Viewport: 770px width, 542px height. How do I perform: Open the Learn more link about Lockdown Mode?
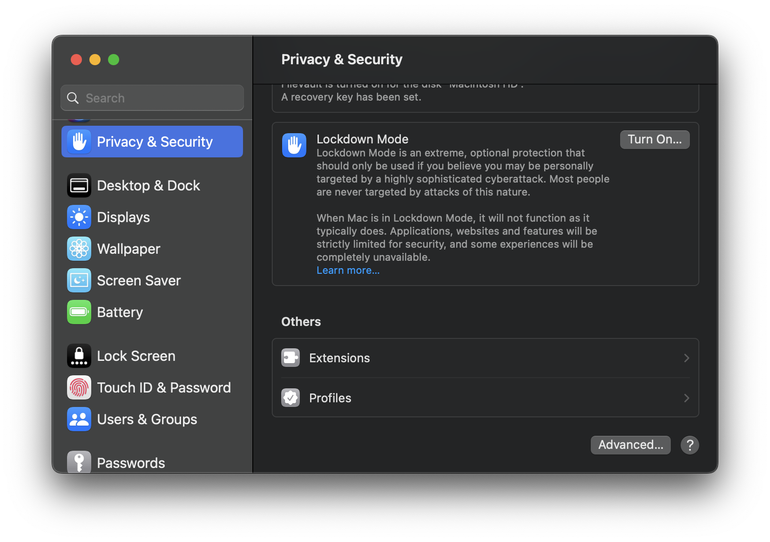pyautogui.click(x=348, y=270)
